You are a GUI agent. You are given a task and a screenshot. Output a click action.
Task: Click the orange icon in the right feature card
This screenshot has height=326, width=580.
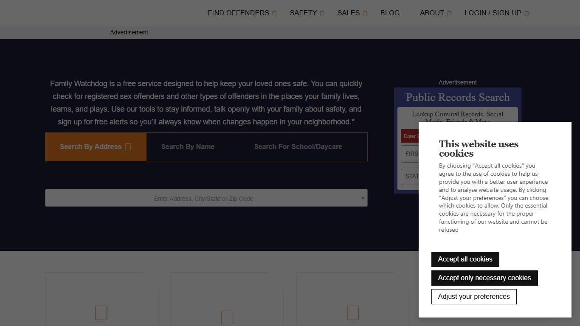click(353, 313)
